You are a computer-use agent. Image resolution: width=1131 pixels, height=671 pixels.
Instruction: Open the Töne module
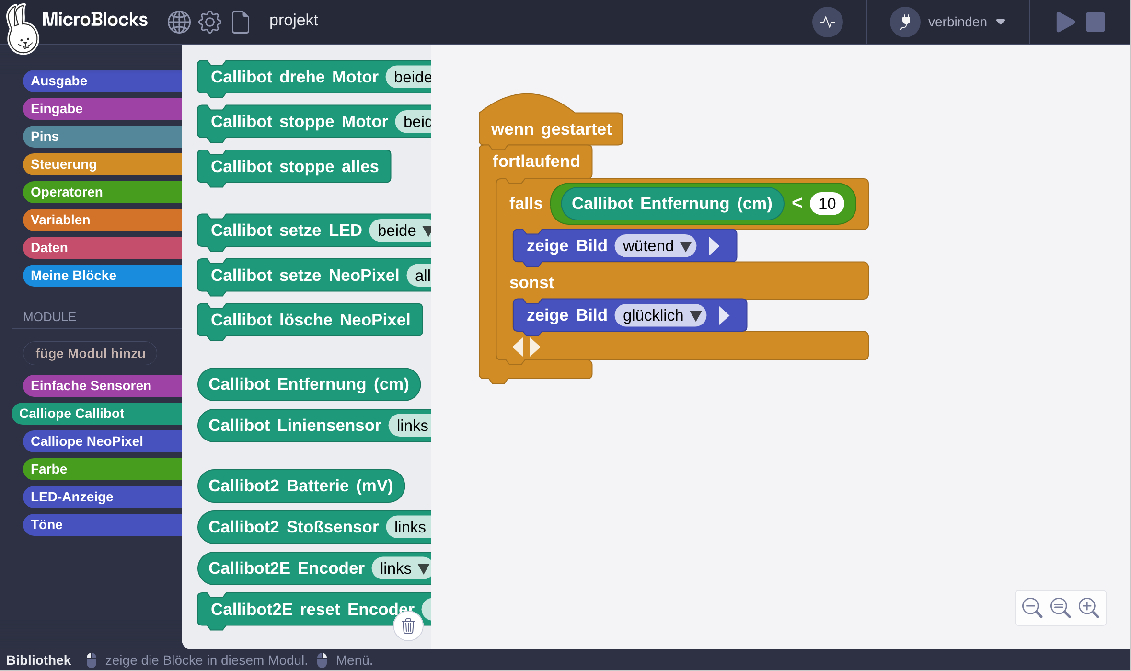click(103, 525)
